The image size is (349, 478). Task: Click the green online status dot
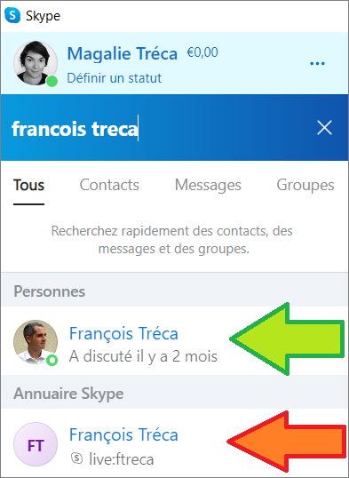click(52, 82)
